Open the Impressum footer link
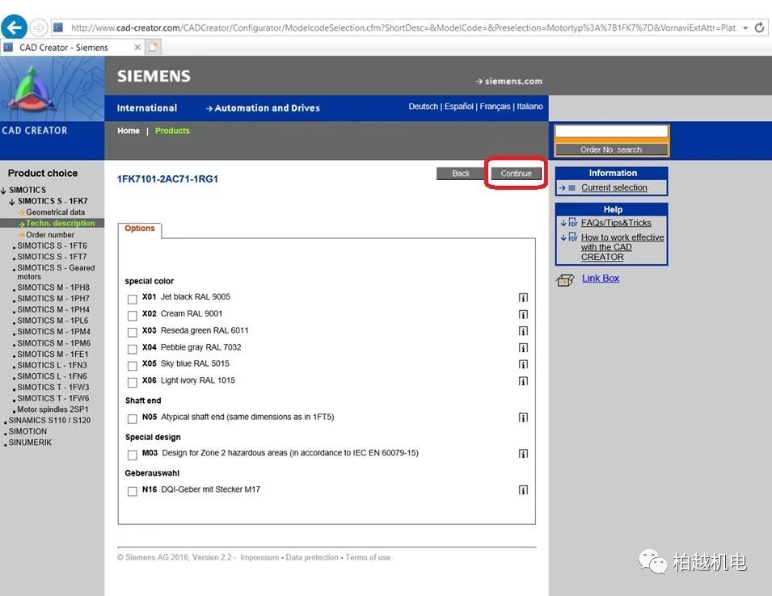The image size is (772, 596). (259, 557)
